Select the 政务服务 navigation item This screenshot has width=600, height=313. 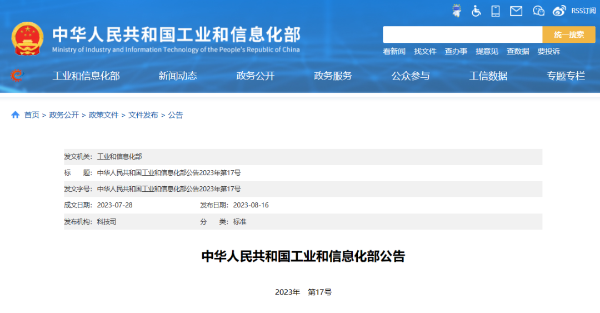pyautogui.click(x=333, y=76)
